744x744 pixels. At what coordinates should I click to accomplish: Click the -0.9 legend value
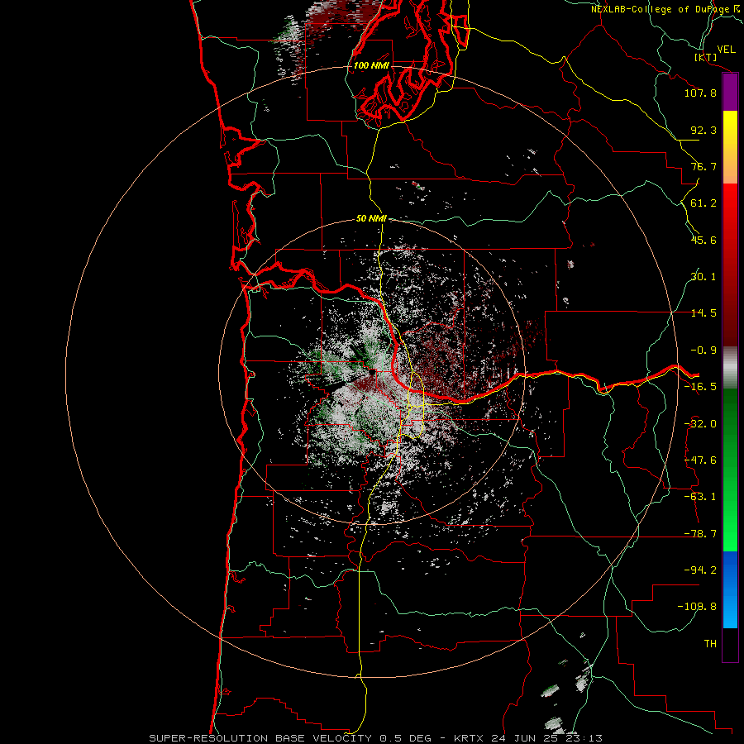tap(703, 351)
